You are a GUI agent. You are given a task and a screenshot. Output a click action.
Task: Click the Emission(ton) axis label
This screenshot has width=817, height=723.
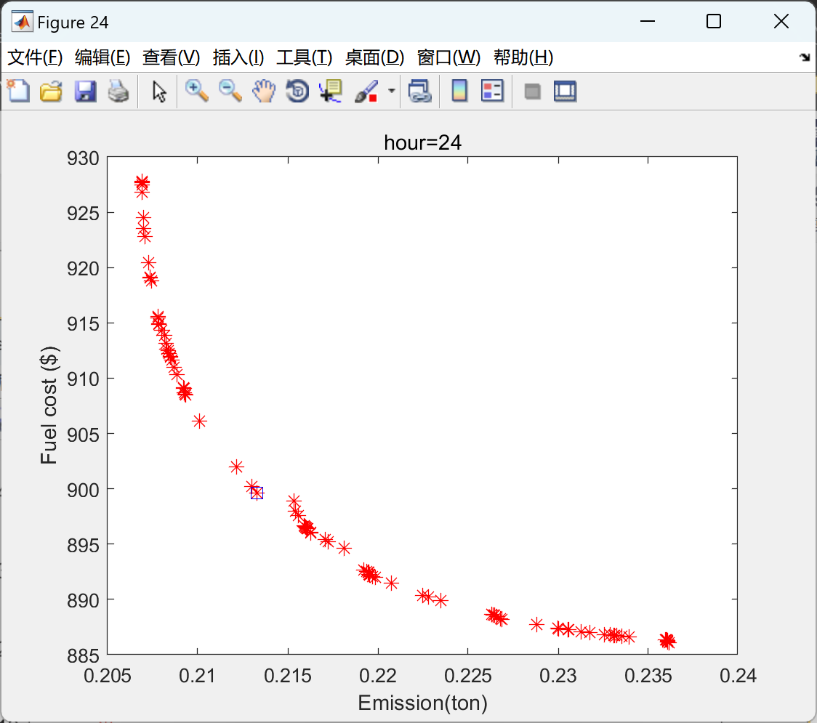tap(422, 703)
